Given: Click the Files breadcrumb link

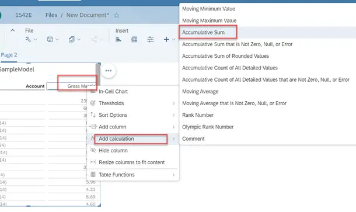Looking at the screenshot, I should [x=51, y=15].
